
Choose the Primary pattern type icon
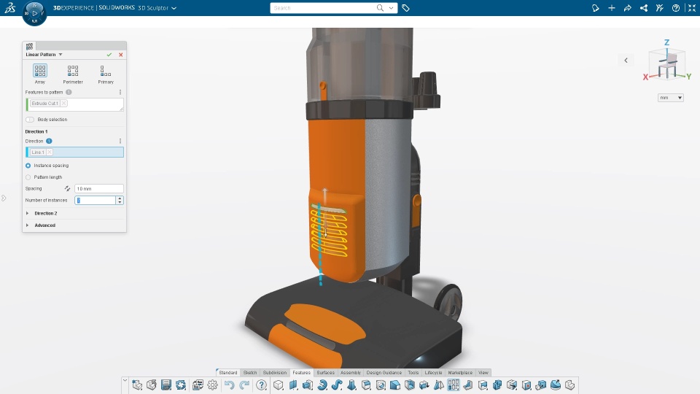(x=106, y=71)
